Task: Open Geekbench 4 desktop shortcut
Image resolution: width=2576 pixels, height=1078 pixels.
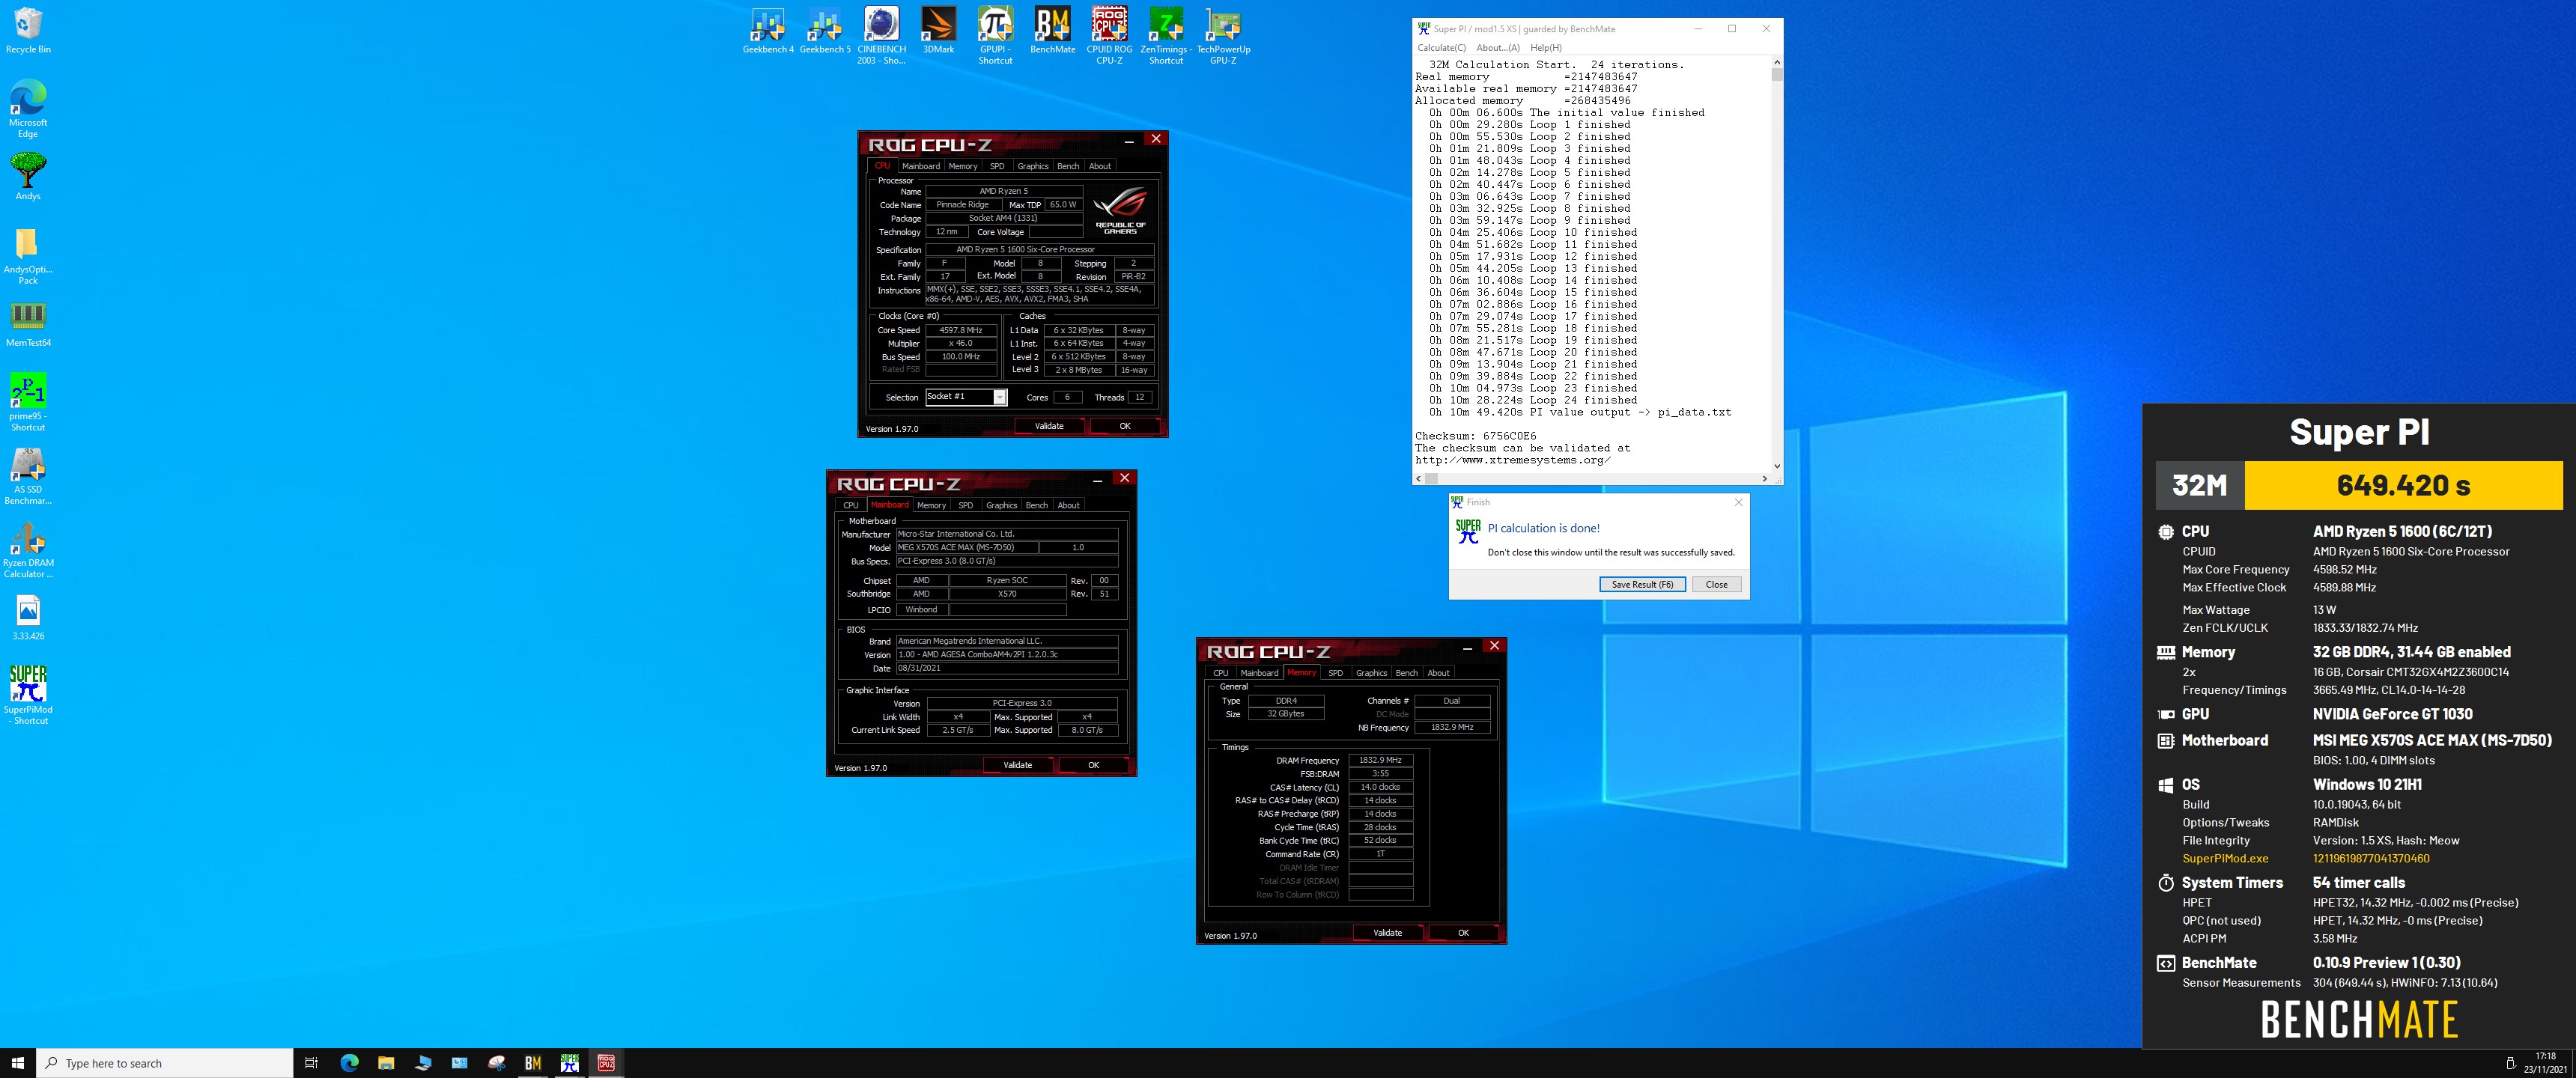Action: (x=768, y=30)
